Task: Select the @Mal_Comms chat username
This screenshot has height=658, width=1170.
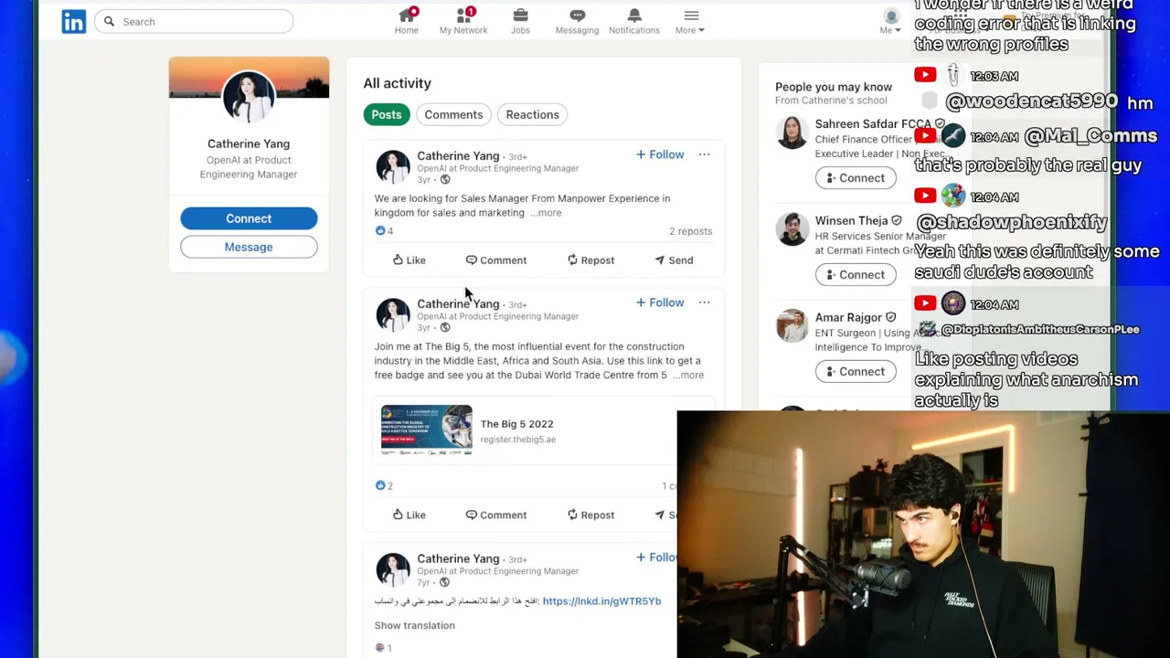Action: 1091,136
